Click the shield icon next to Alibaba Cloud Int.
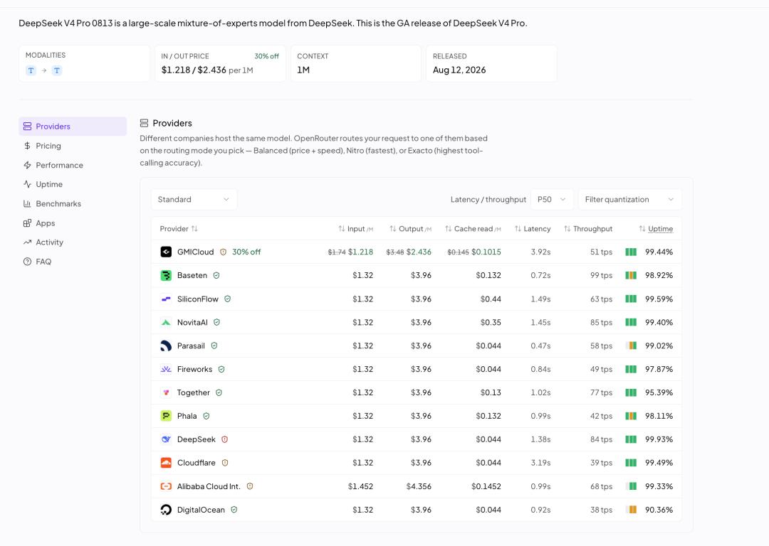Viewport: 769px width, 546px height. pos(250,486)
